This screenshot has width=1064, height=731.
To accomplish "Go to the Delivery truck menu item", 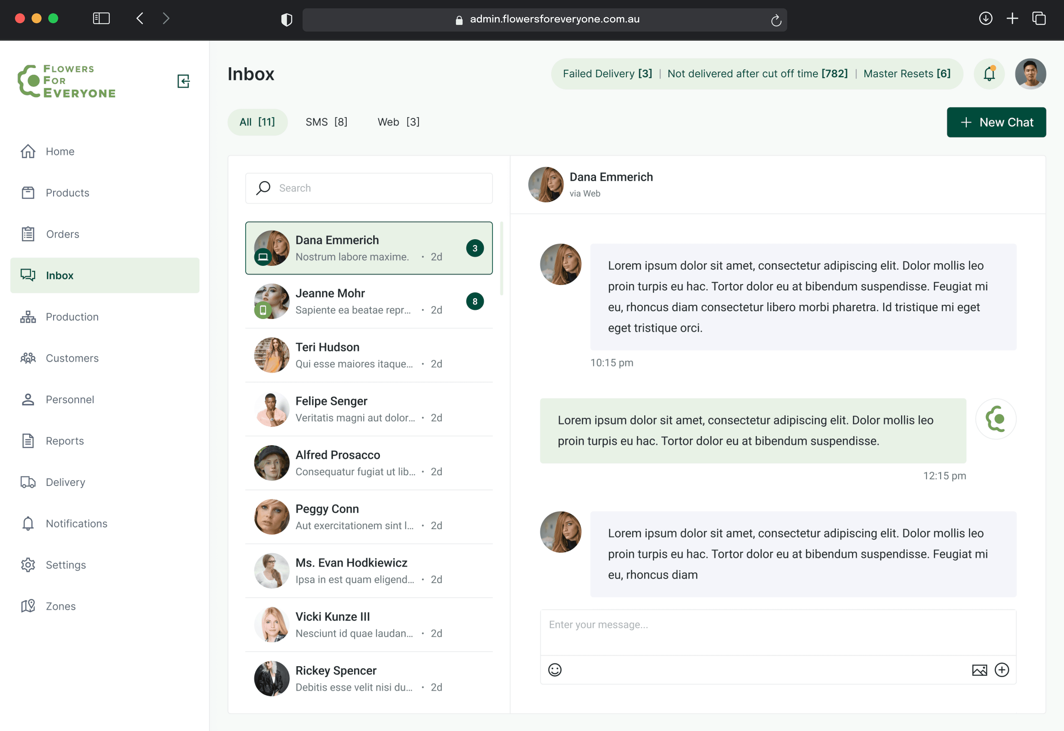I will pos(65,482).
